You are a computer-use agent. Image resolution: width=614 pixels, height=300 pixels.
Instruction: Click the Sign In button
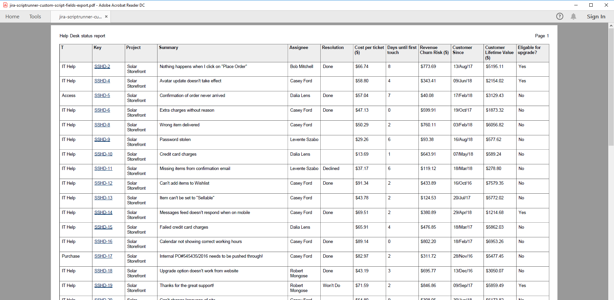point(596,17)
